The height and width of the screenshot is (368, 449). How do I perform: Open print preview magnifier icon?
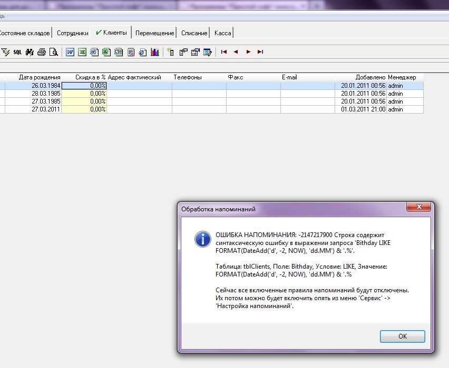pos(53,52)
